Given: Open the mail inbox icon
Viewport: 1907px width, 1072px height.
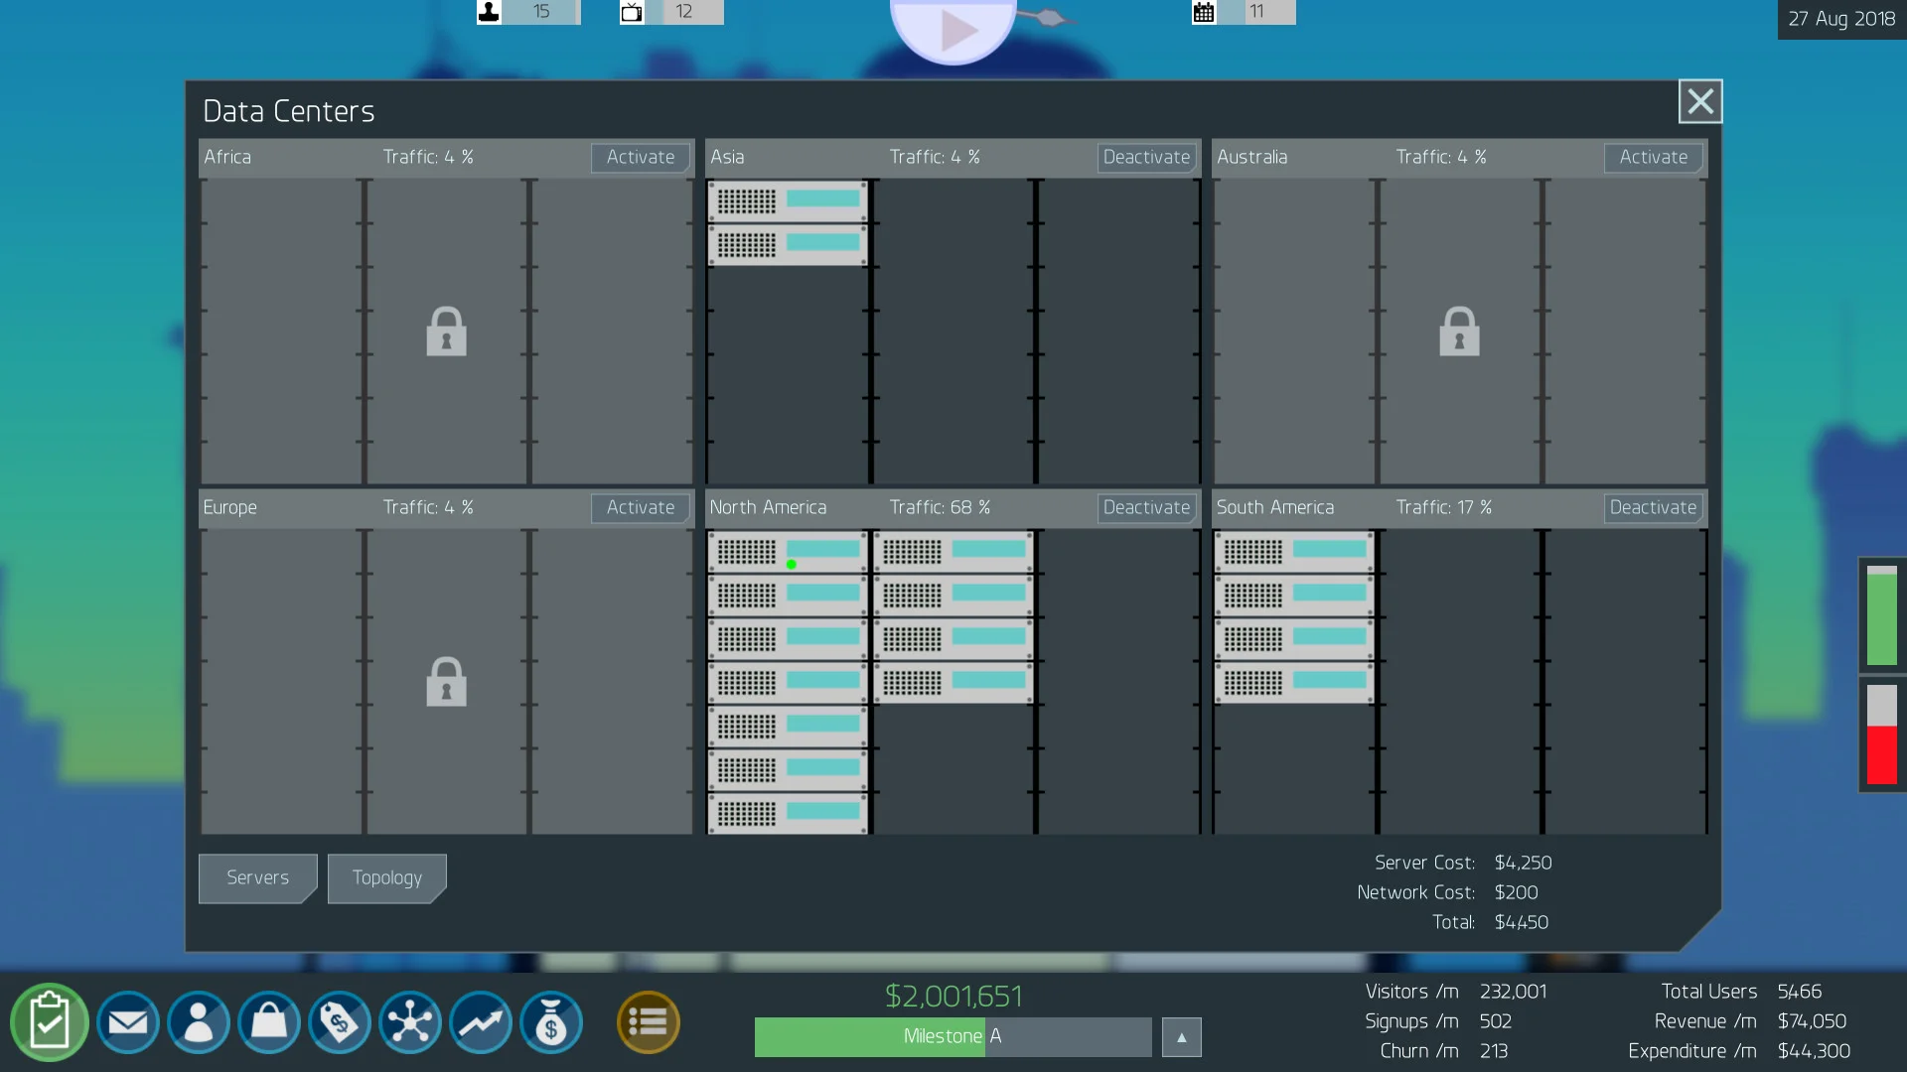Looking at the screenshot, I should click(x=128, y=1022).
